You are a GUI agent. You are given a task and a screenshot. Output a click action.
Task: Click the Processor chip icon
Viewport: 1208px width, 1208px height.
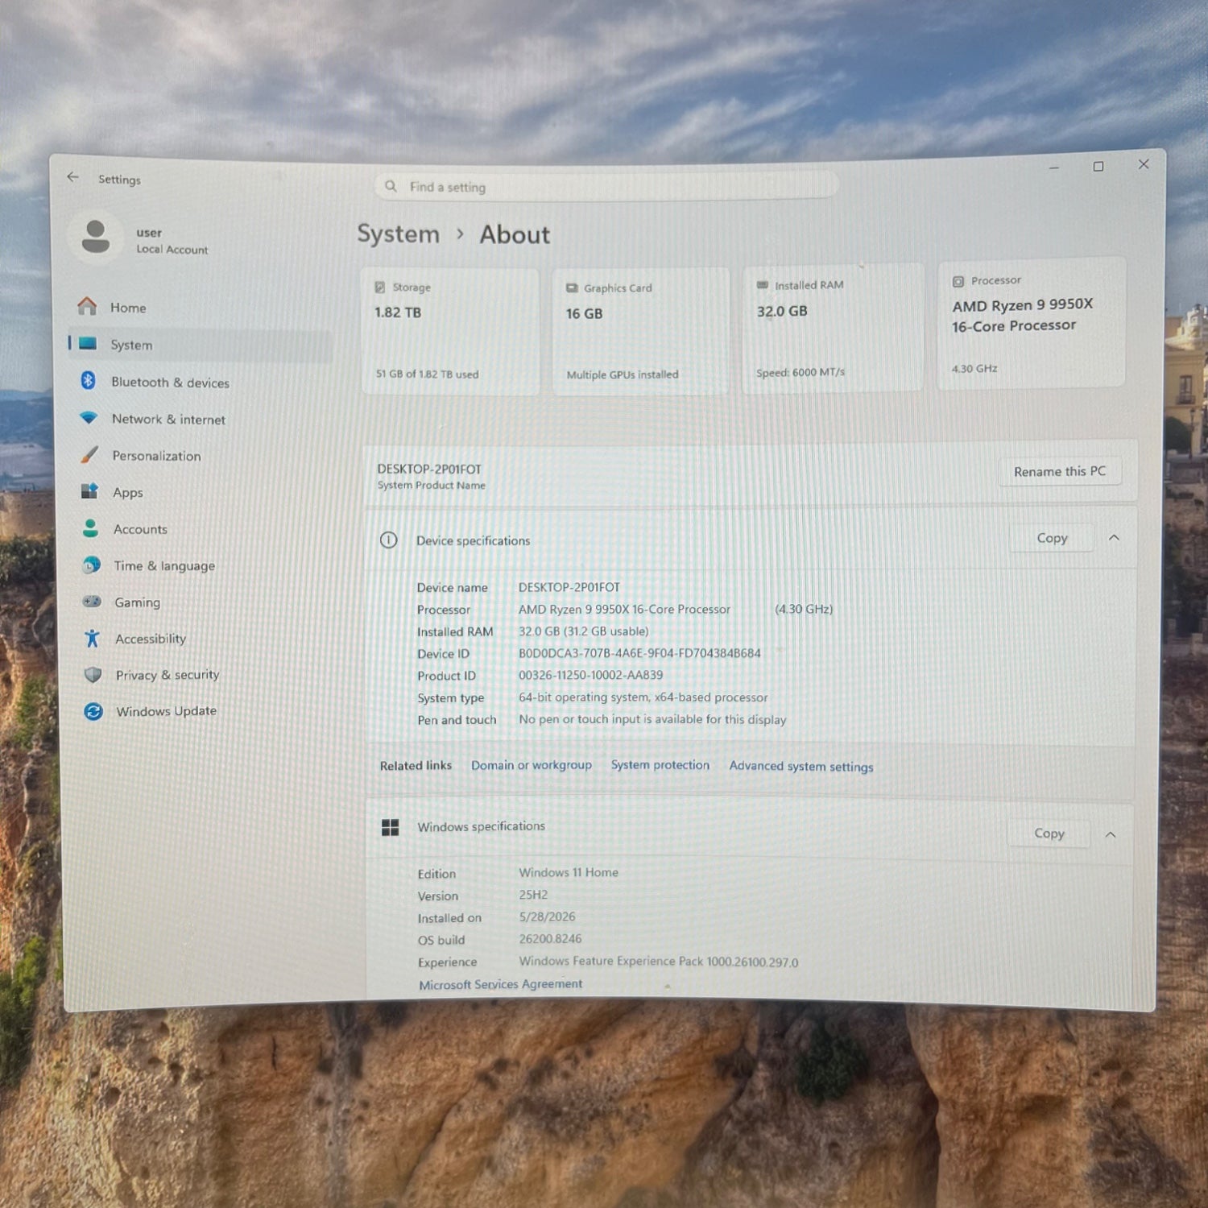958,281
